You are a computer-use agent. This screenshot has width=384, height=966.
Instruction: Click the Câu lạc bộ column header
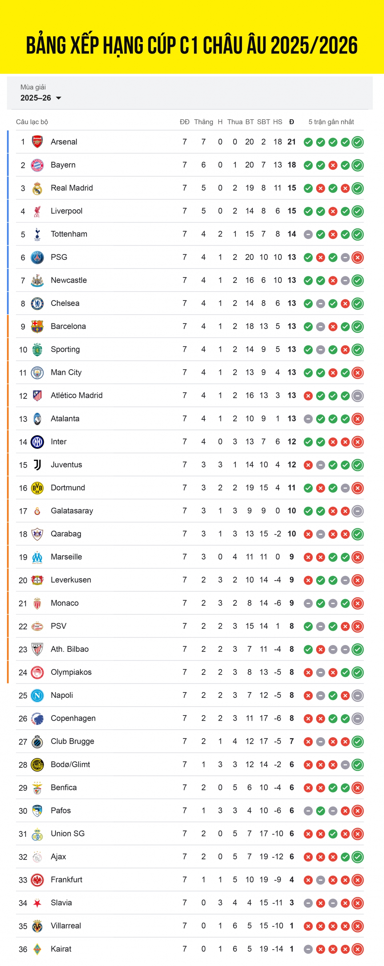point(32,122)
